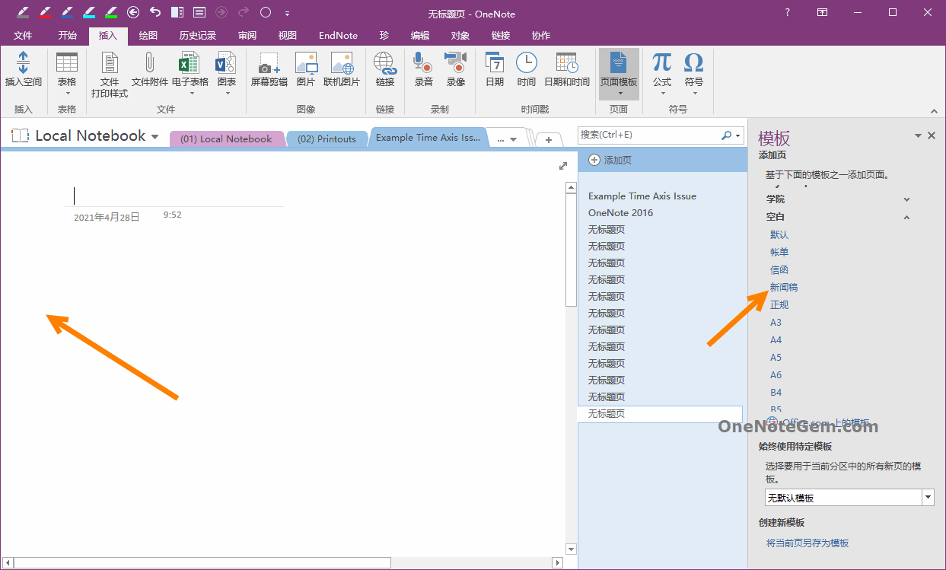Start Record Video

point(456,63)
